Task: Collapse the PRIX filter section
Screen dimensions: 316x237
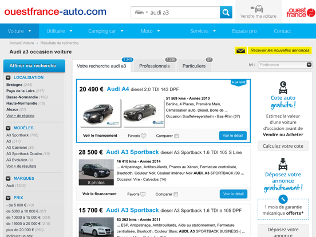Action: [8, 198]
